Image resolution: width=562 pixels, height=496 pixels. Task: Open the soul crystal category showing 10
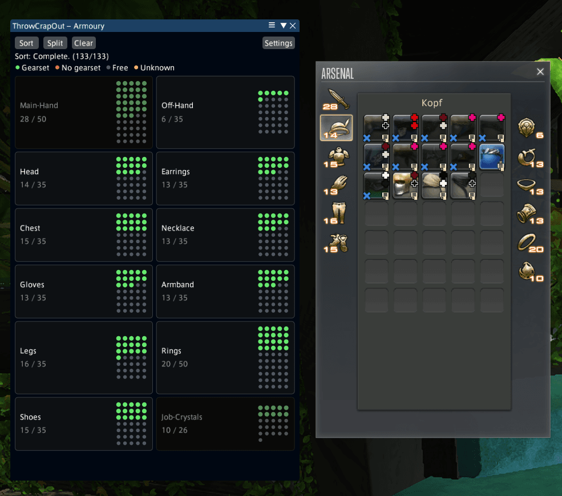pos(531,272)
